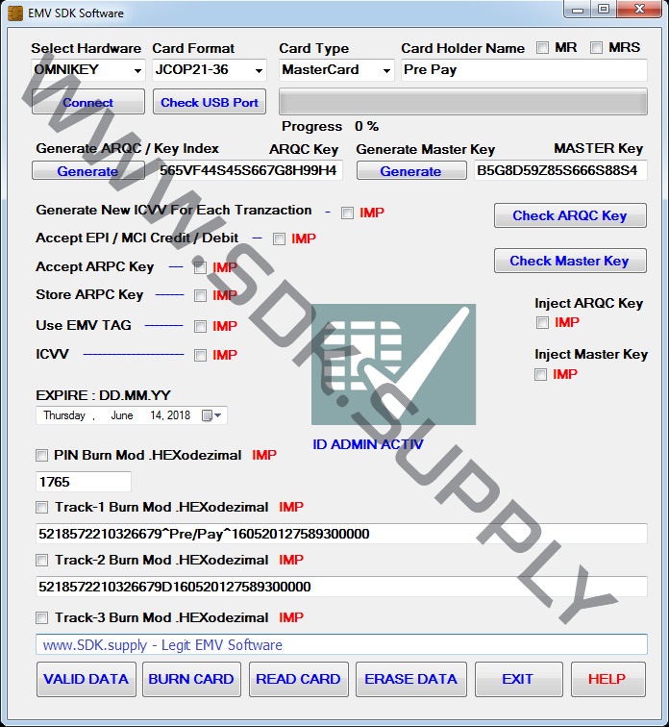Tick the MRS checkbox
The image size is (669, 727).
(596, 47)
